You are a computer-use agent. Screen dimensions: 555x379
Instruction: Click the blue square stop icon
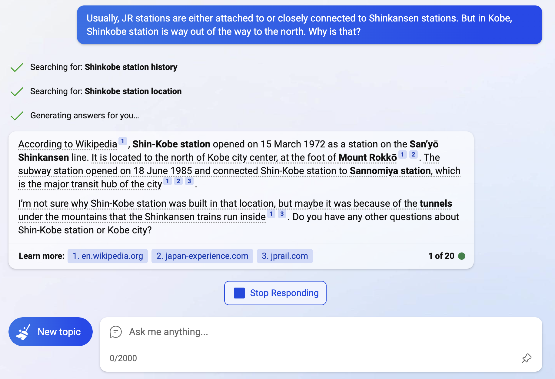[x=239, y=293]
